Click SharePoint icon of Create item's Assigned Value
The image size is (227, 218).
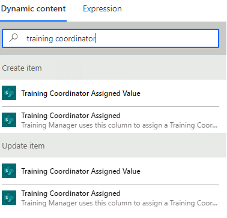[x=9, y=93]
